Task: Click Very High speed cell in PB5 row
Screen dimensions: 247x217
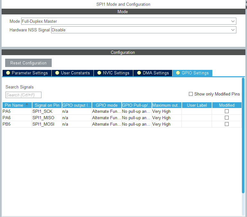Action: pyautogui.click(x=167, y=124)
